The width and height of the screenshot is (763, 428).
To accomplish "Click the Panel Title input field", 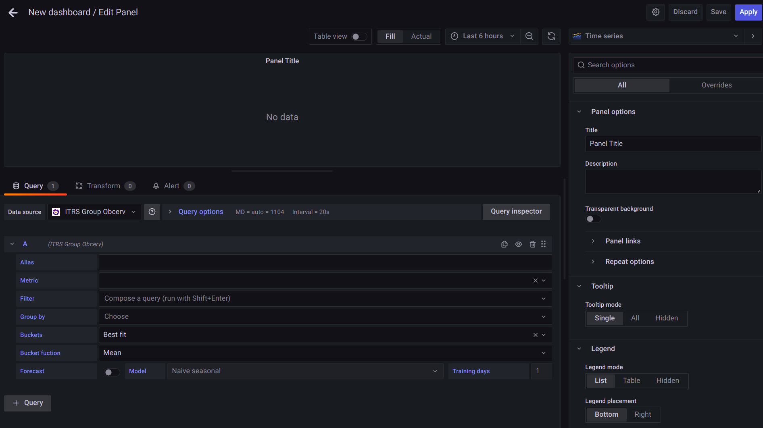I will click(673, 144).
